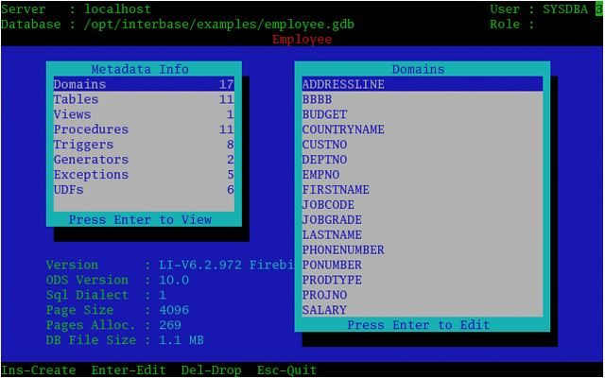Select PHONENUMBER domain
This screenshot has height=378, width=605.
423,249
